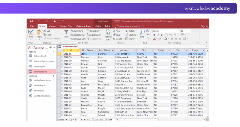Switch to the External Data tab
The height and width of the screenshot is (127, 240).
[66, 26]
